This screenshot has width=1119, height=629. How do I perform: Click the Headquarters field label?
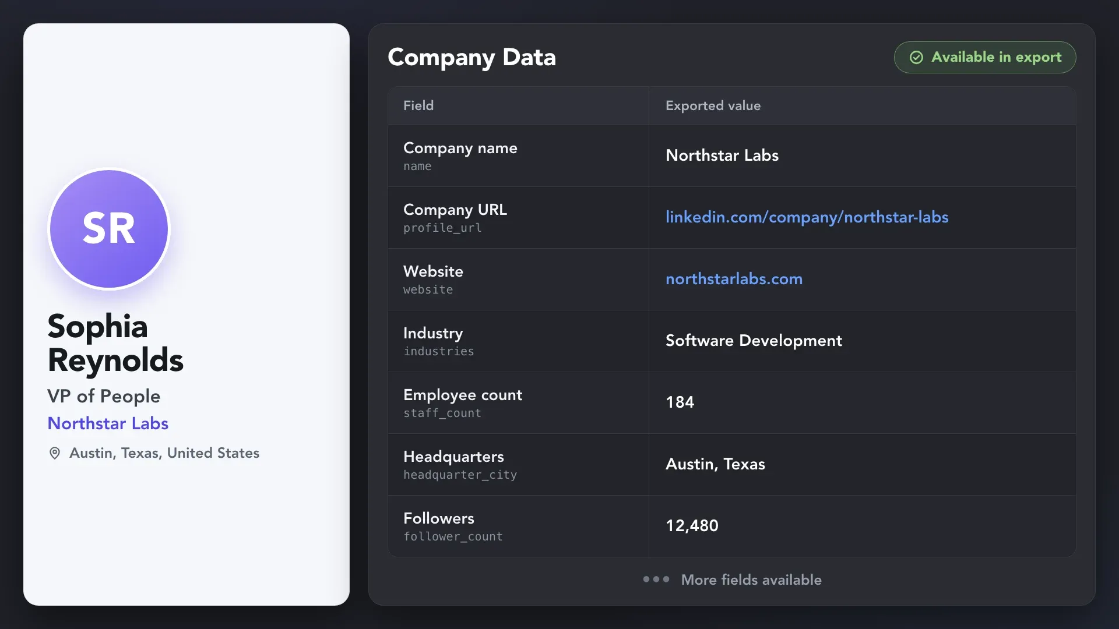tap(453, 457)
